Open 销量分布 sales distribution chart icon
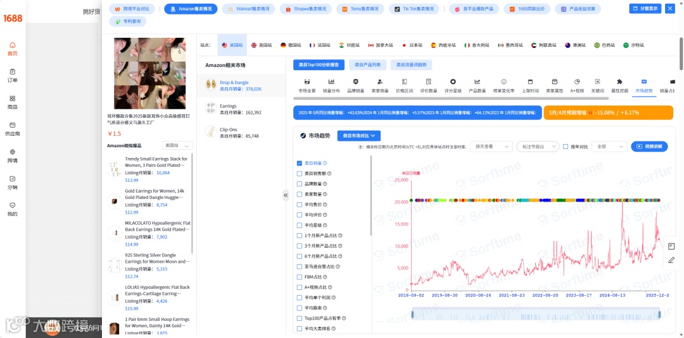This screenshot has height=338, width=684. pos(331,81)
